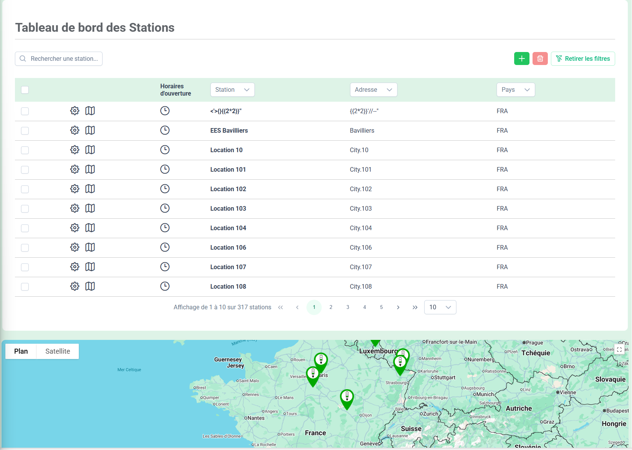Open settings gear for Location 104

point(75,228)
